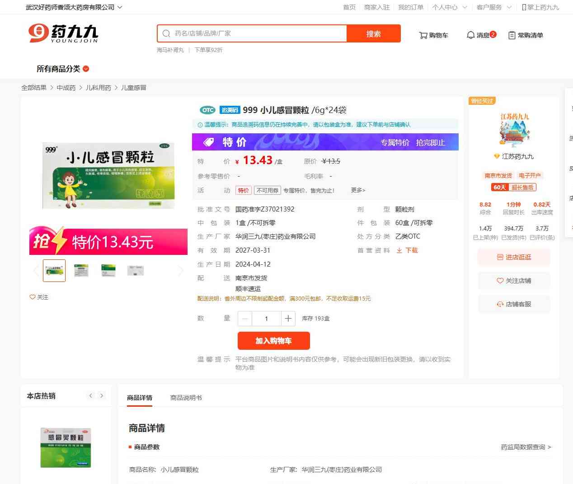Switch to the 商品说明书 tab
This screenshot has height=484, width=573.
pyautogui.click(x=186, y=398)
